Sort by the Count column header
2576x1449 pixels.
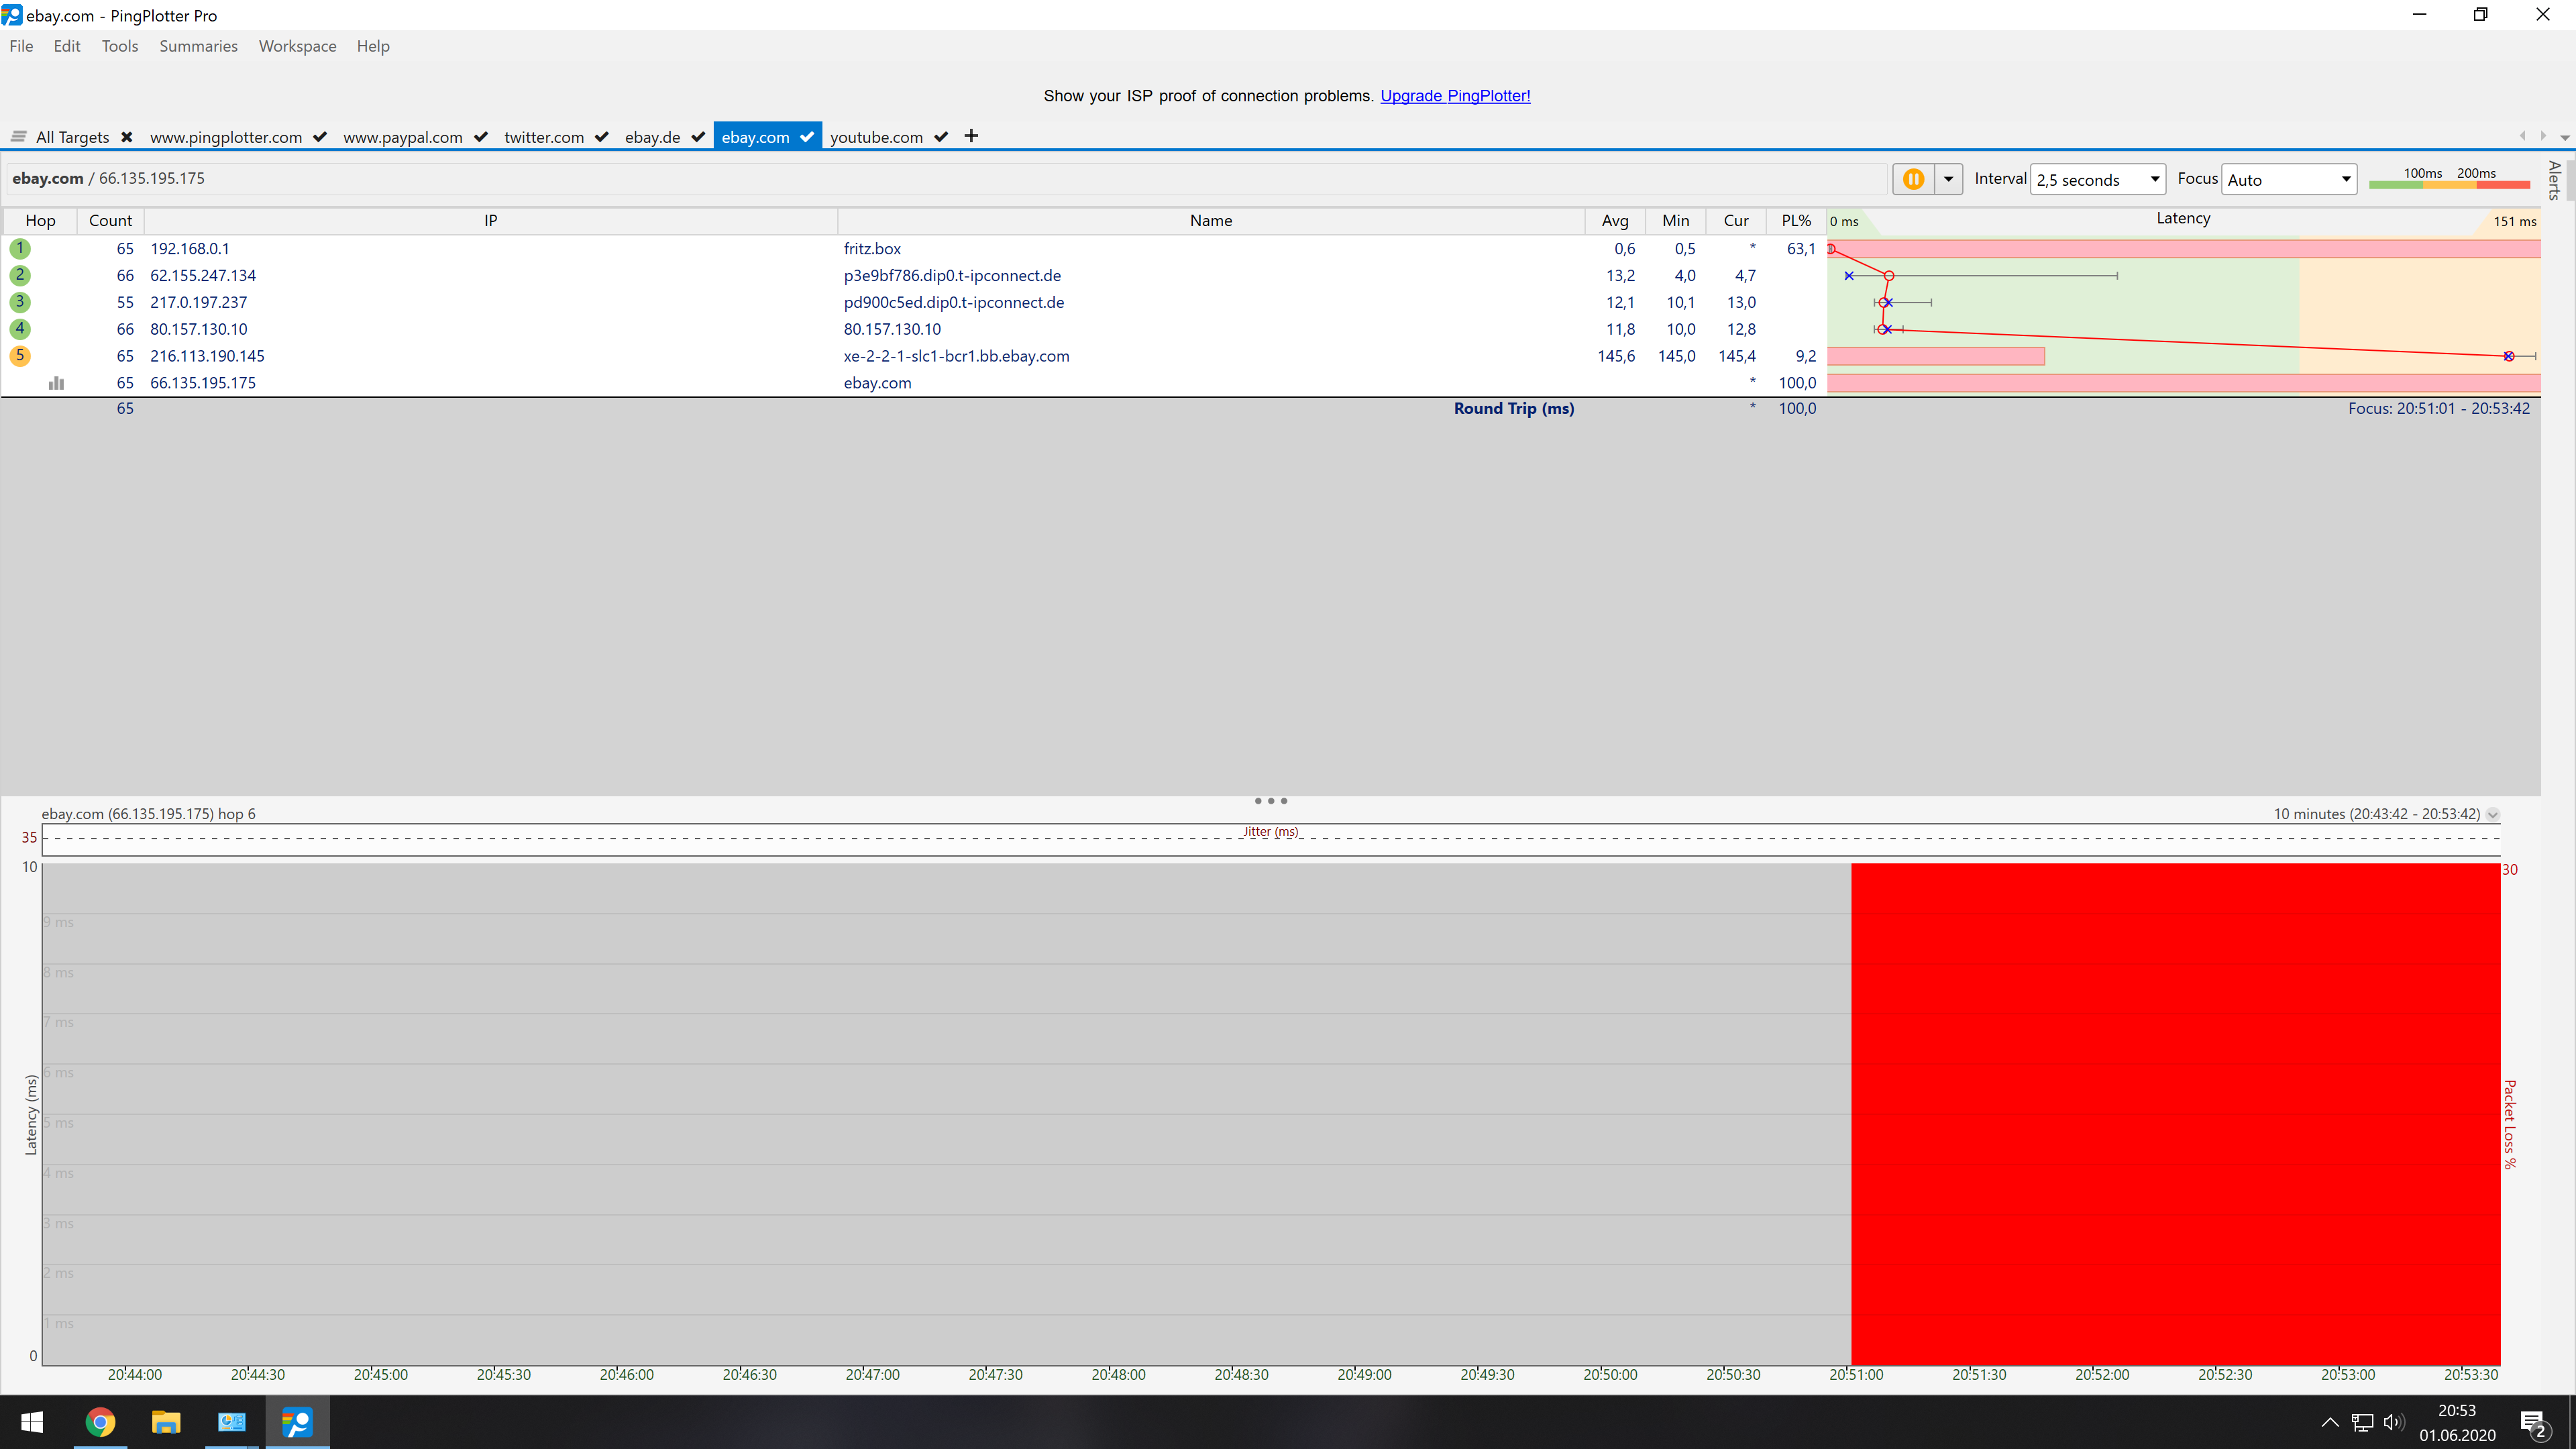point(110,221)
